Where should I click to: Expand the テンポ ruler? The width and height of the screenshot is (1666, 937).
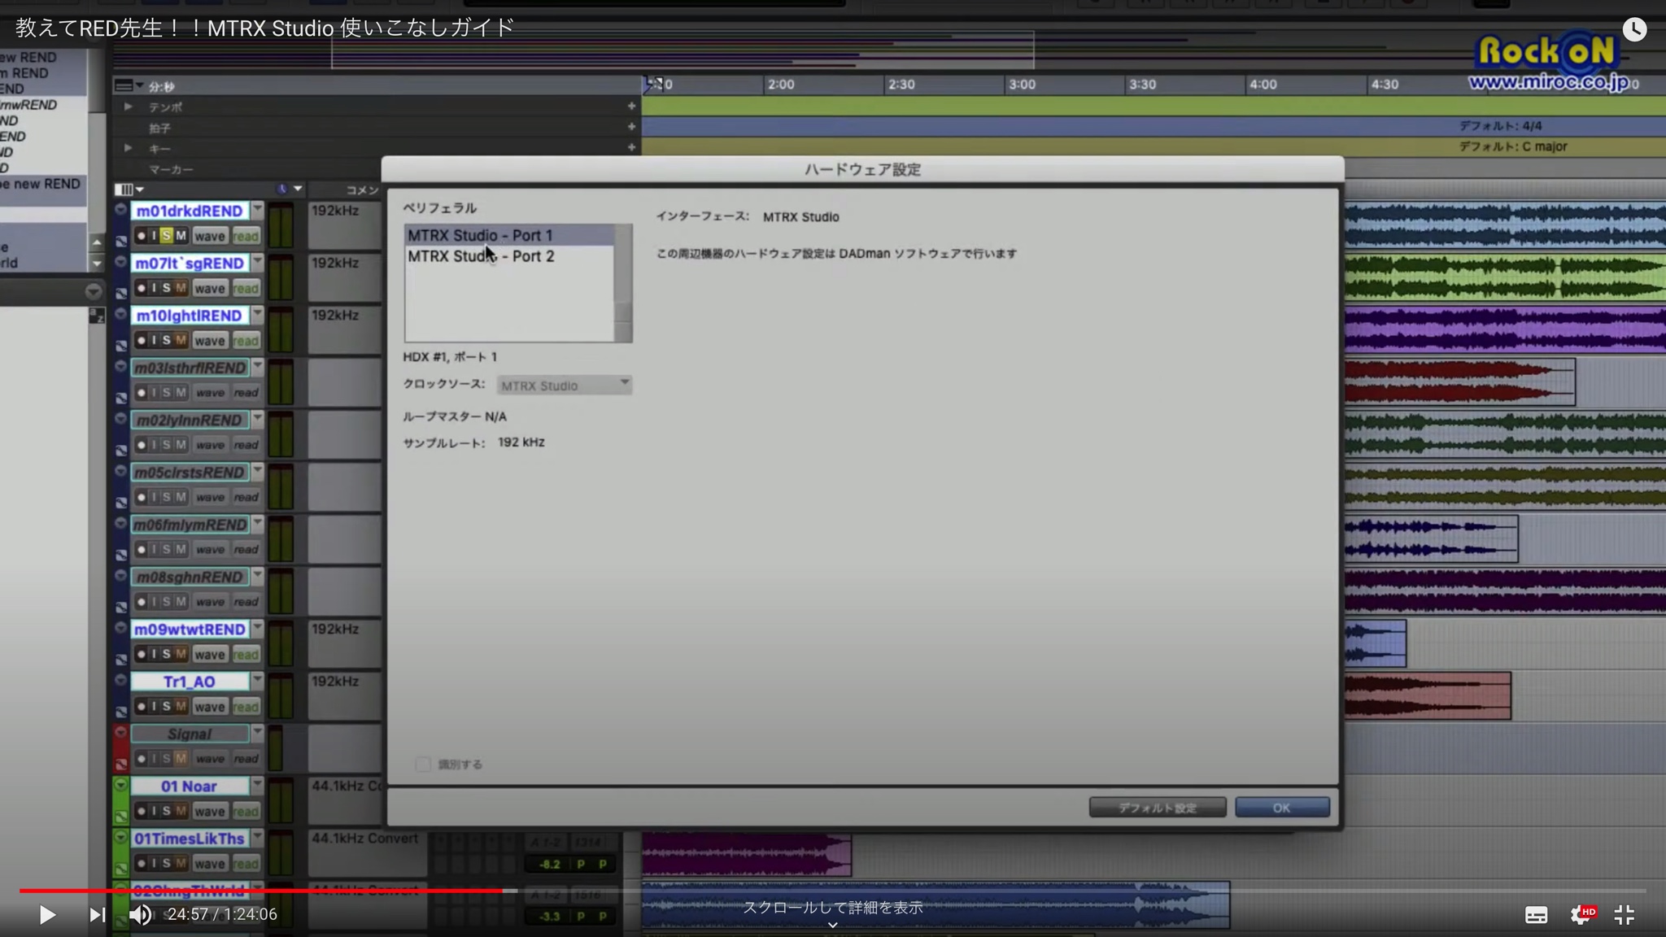(128, 107)
